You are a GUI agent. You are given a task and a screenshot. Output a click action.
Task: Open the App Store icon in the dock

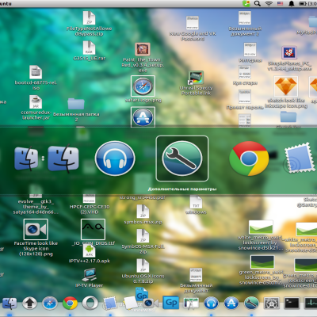point(231,304)
